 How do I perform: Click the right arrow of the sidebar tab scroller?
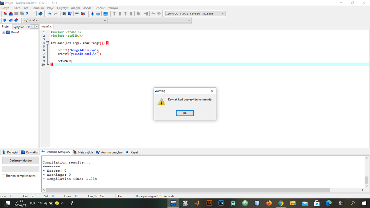36,27
